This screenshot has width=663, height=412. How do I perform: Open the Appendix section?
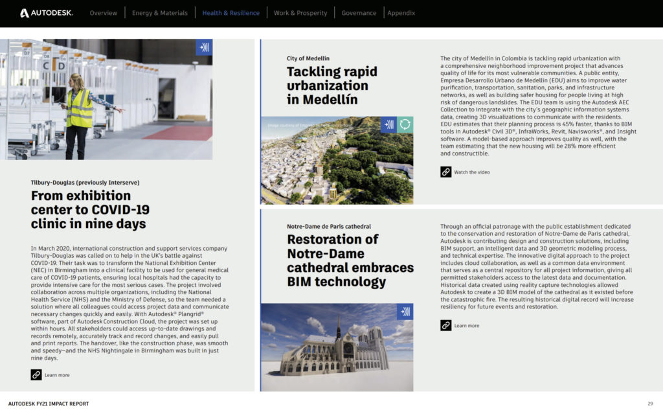pyautogui.click(x=401, y=13)
